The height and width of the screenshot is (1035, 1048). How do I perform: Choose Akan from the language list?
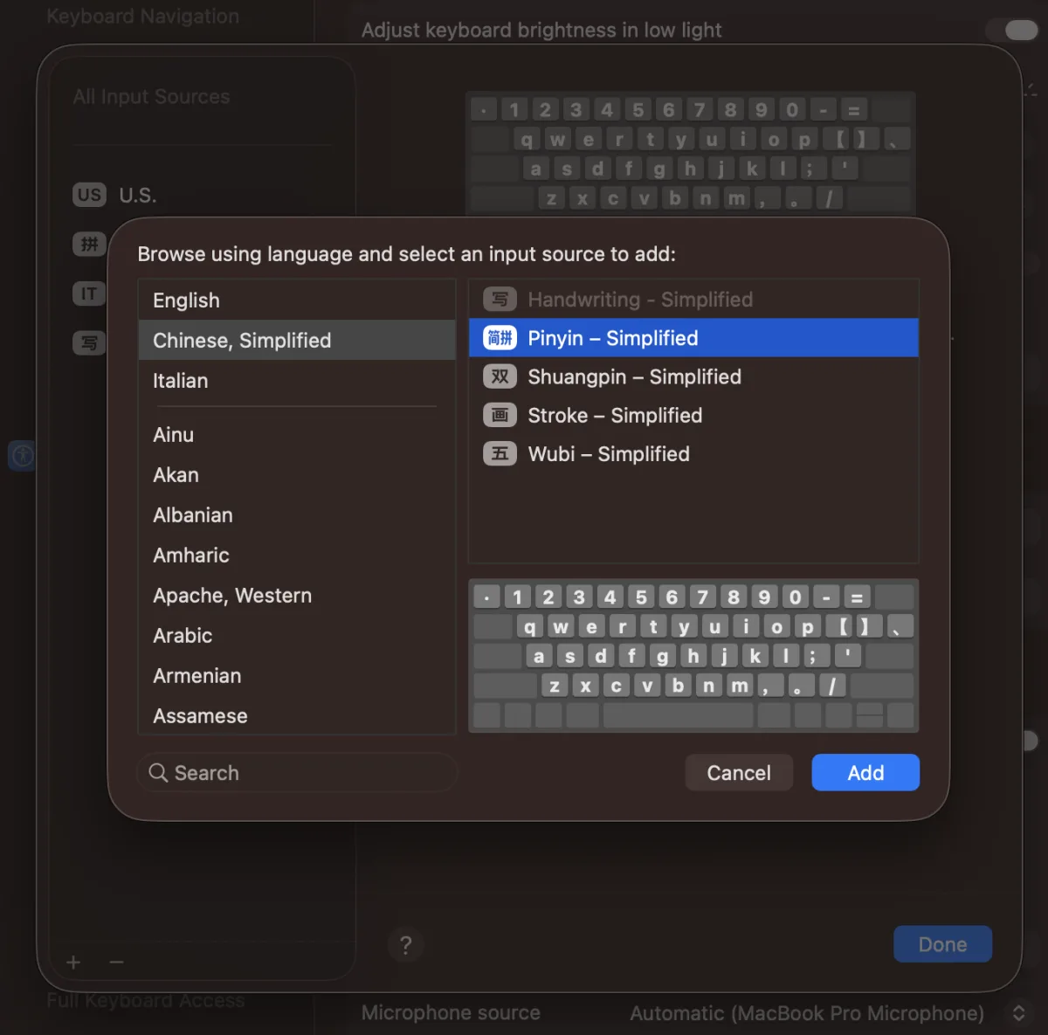297,475
